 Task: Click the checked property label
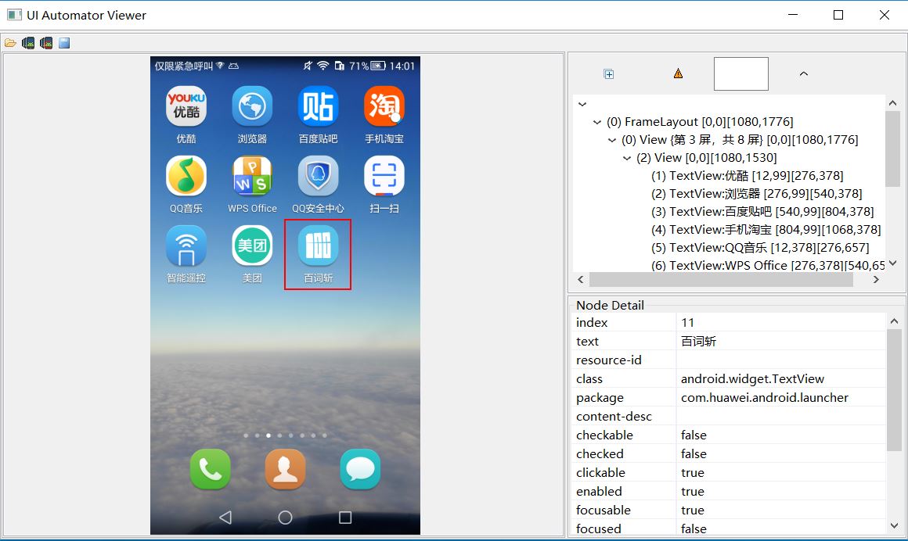600,453
